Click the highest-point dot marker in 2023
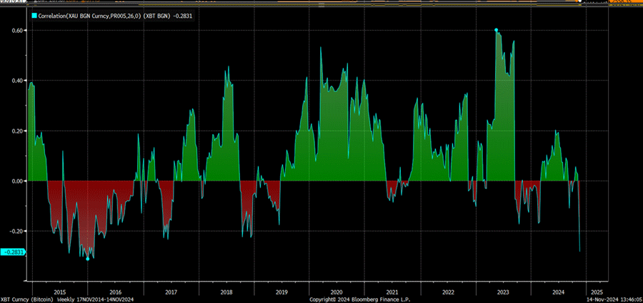The width and height of the screenshot is (643, 303). point(497,30)
